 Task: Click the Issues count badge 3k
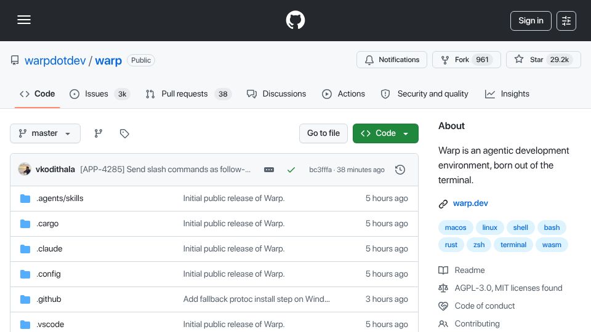tap(122, 93)
